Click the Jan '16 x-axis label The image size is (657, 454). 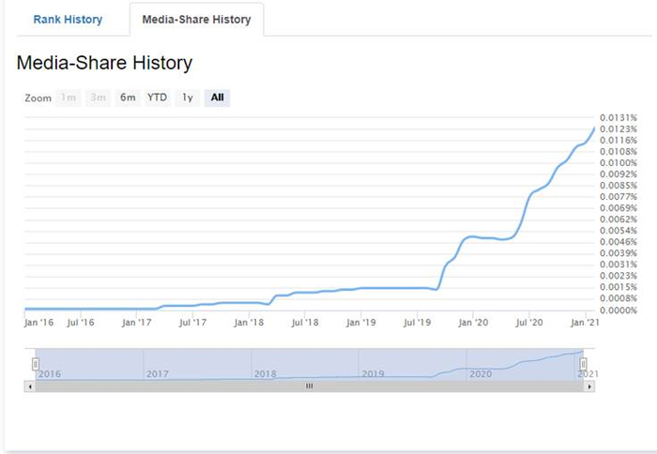tap(39, 322)
